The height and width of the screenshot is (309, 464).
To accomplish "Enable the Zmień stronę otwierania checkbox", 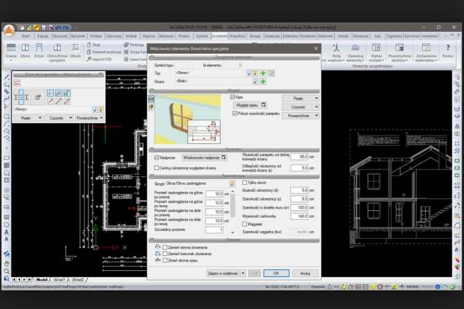I will tap(165, 247).
